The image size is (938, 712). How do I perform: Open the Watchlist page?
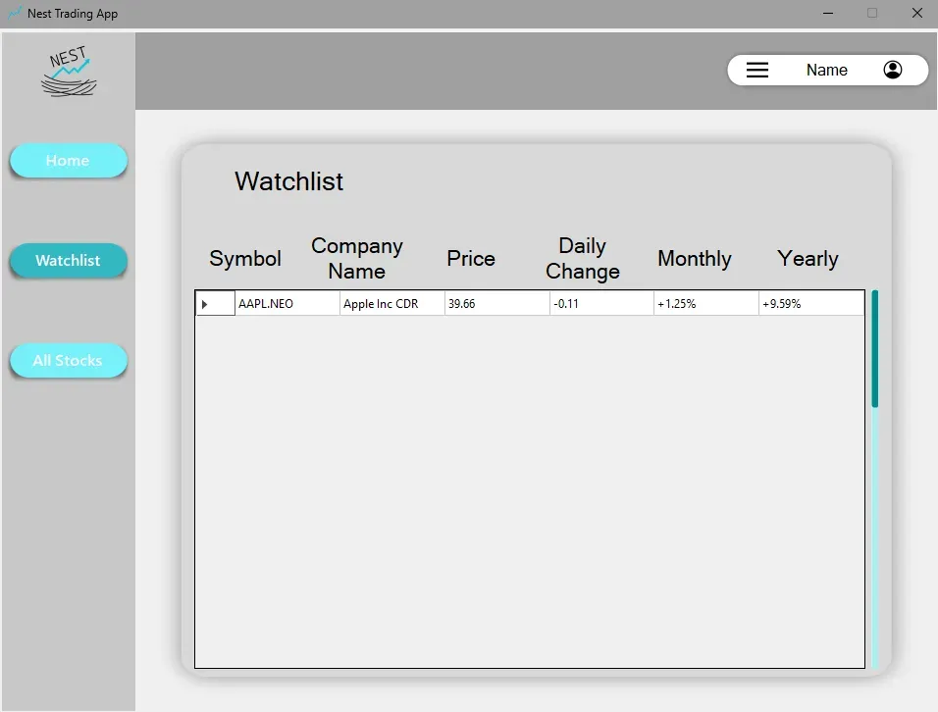(69, 261)
